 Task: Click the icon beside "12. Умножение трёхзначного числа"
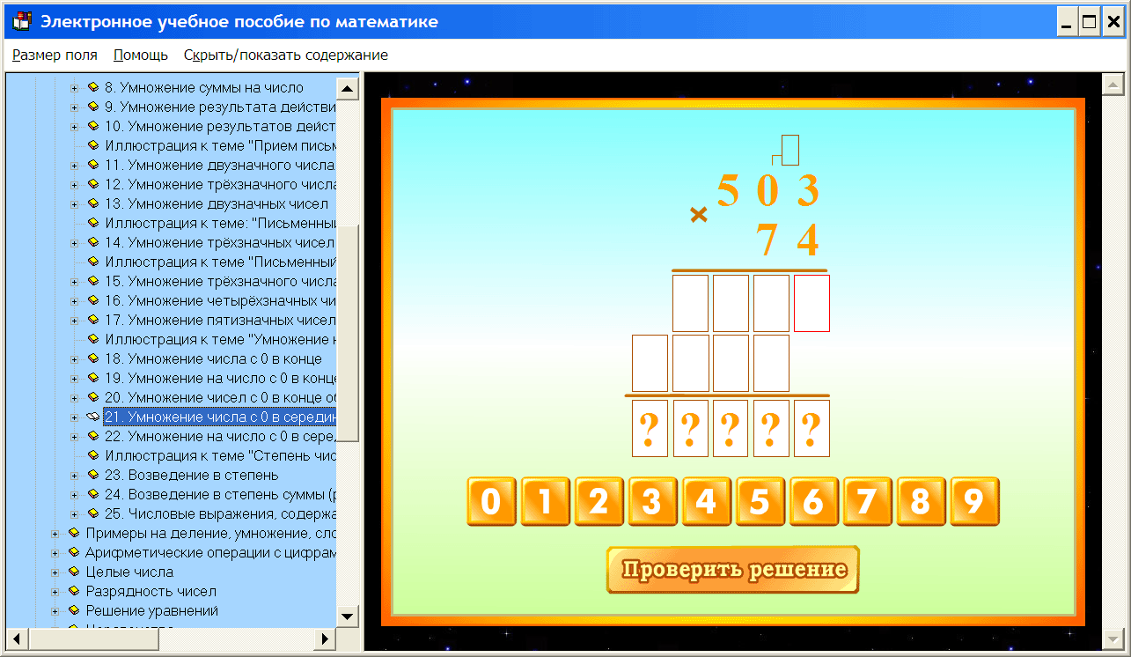[93, 184]
